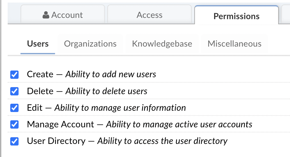
Task: Click the "User Directory" label text
Action: [x=56, y=141]
